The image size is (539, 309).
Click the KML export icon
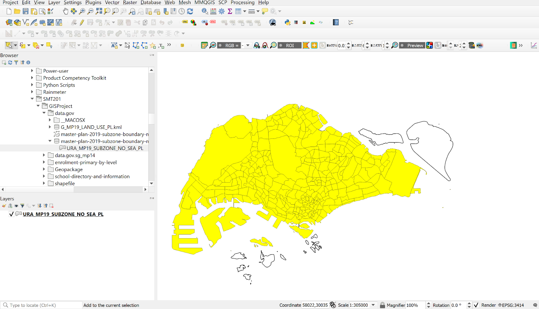[480, 45]
